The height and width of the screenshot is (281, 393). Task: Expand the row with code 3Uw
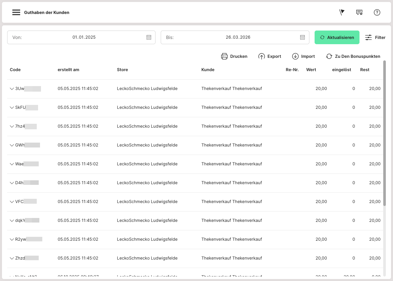point(12,89)
